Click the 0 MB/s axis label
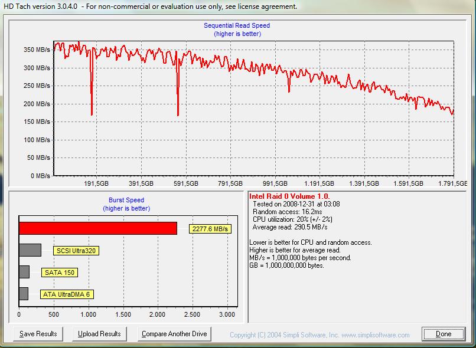This screenshot has width=476, height=348. coord(40,176)
